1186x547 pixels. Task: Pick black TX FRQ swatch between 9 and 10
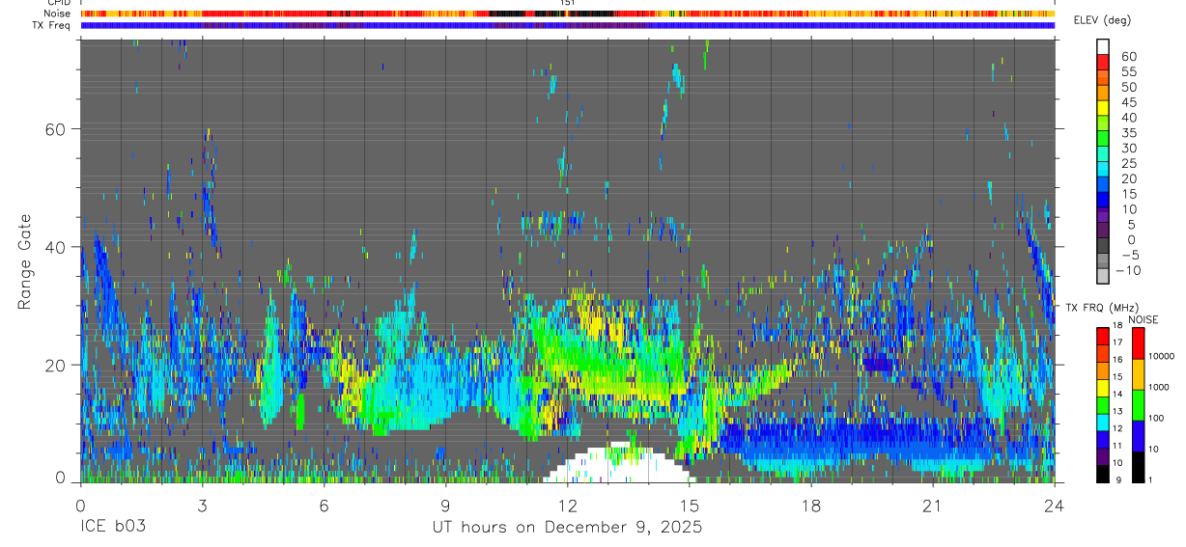(x=1103, y=473)
